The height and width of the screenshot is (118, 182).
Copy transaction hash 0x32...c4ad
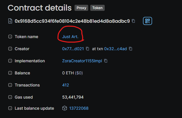(131, 49)
